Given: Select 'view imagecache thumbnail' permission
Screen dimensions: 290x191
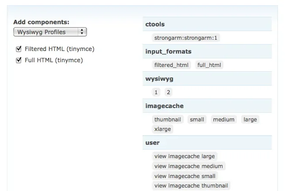Looking at the screenshot, I should click(x=191, y=185).
